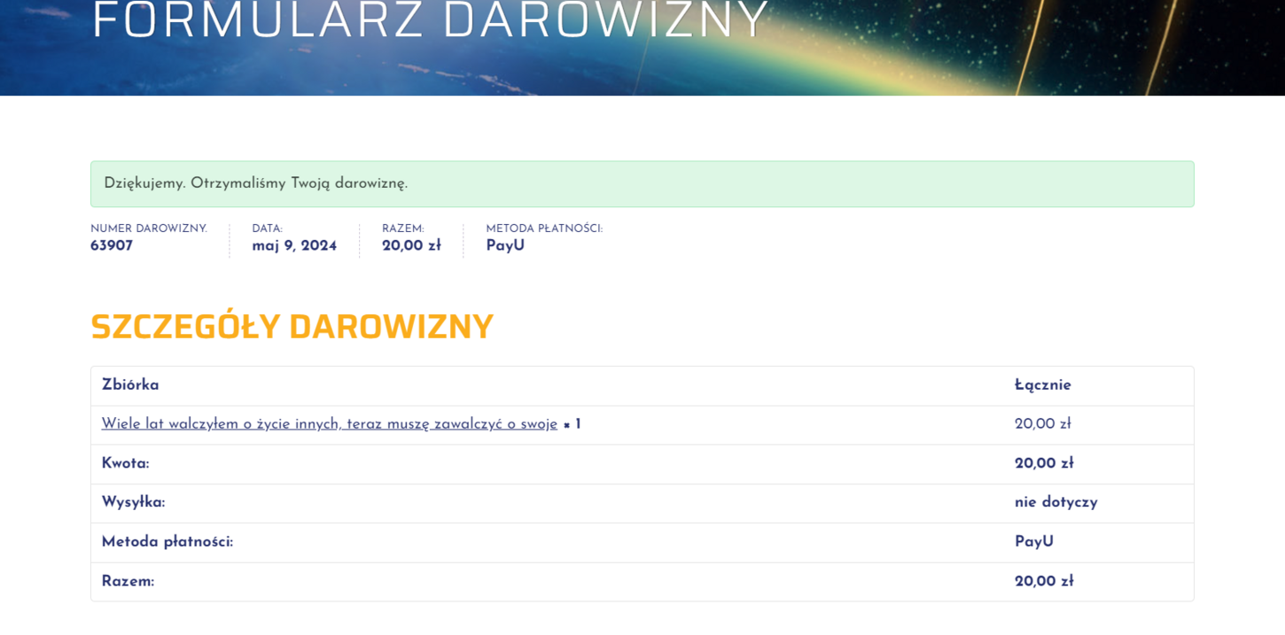Click the PayU value under 'Metoda płatności' summary
Screen dimensions: 1285x635
(x=505, y=246)
